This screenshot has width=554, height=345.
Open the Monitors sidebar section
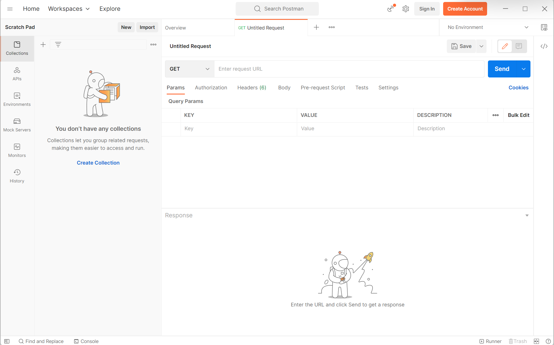(17, 150)
